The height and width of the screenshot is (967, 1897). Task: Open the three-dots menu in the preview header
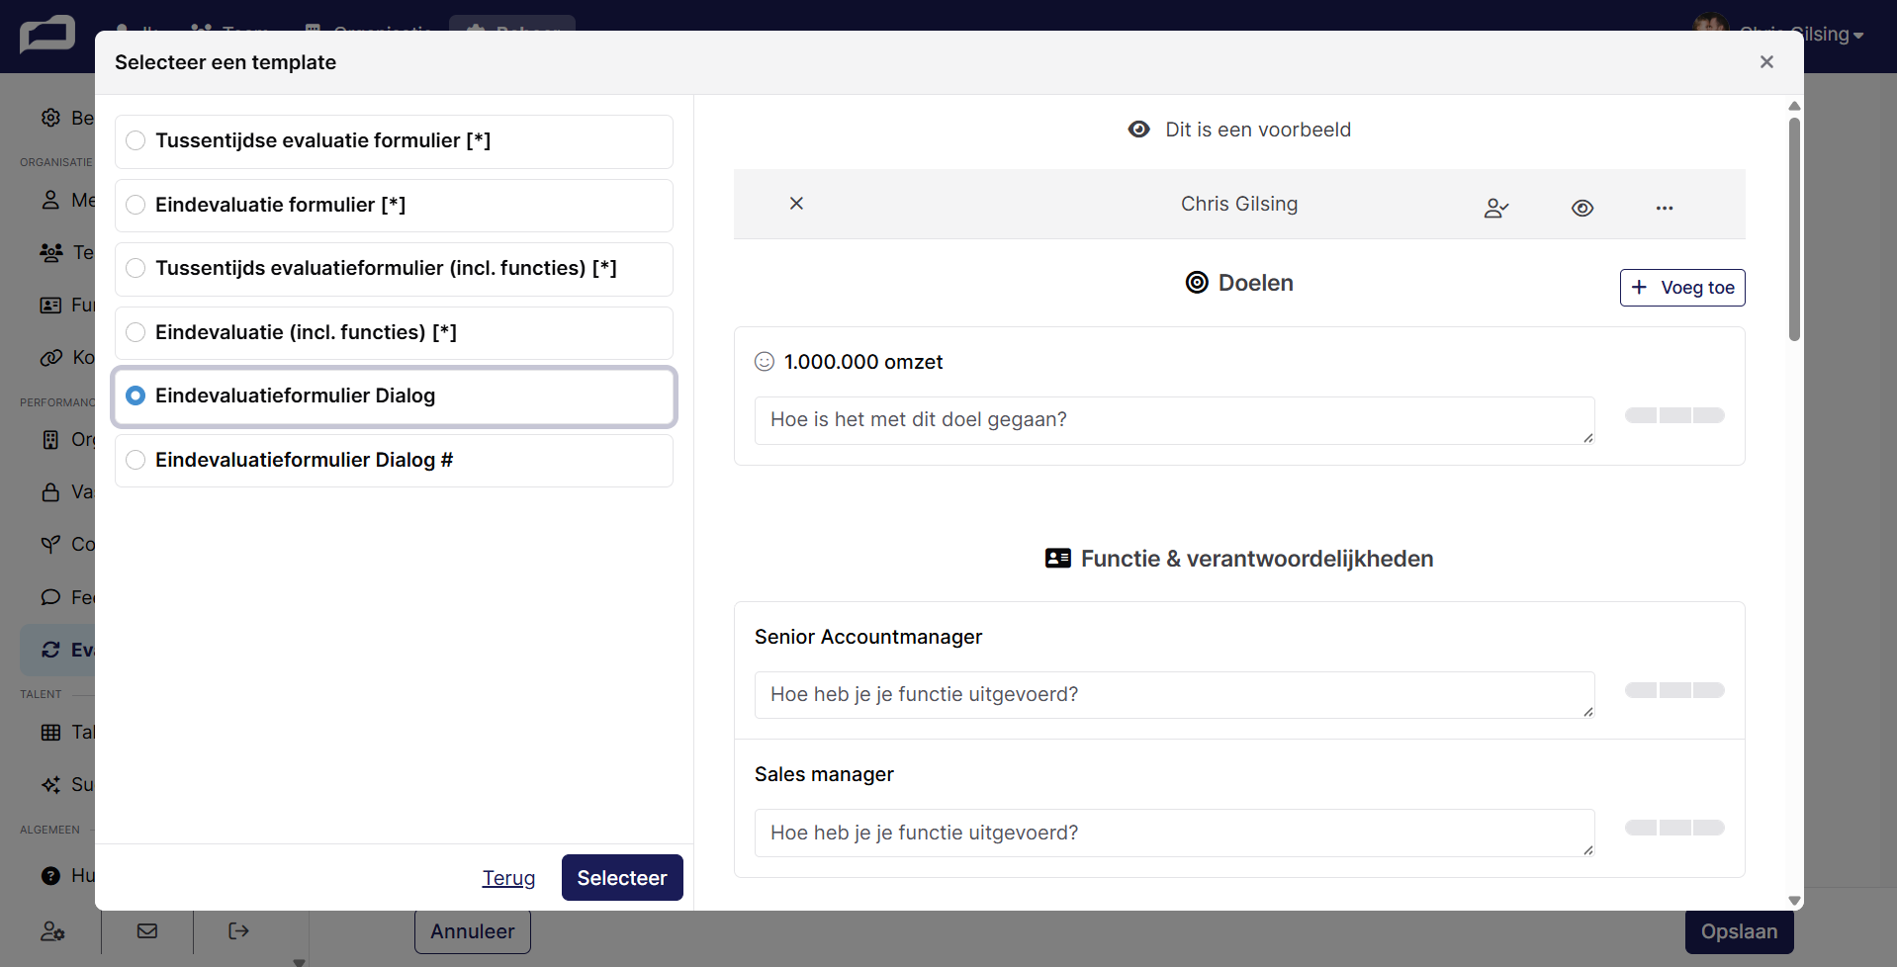pyautogui.click(x=1665, y=208)
